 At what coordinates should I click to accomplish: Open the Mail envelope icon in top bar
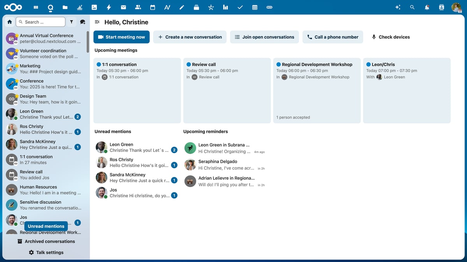123,7
